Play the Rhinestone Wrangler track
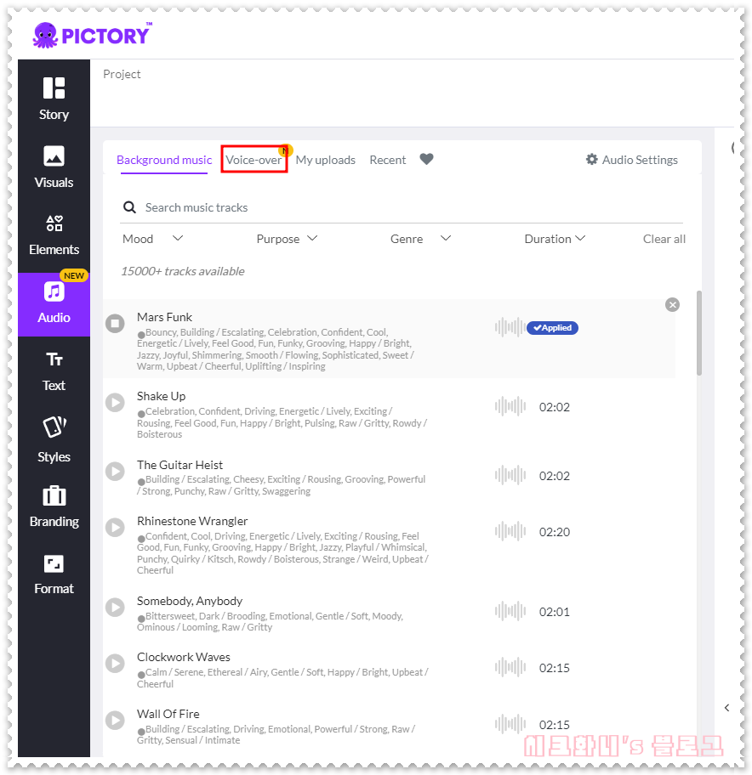This screenshot has height=775, width=752. click(x=115, y=528)
